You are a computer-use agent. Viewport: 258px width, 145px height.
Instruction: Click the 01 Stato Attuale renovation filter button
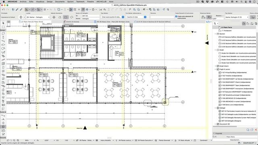(x=184, y=141)
